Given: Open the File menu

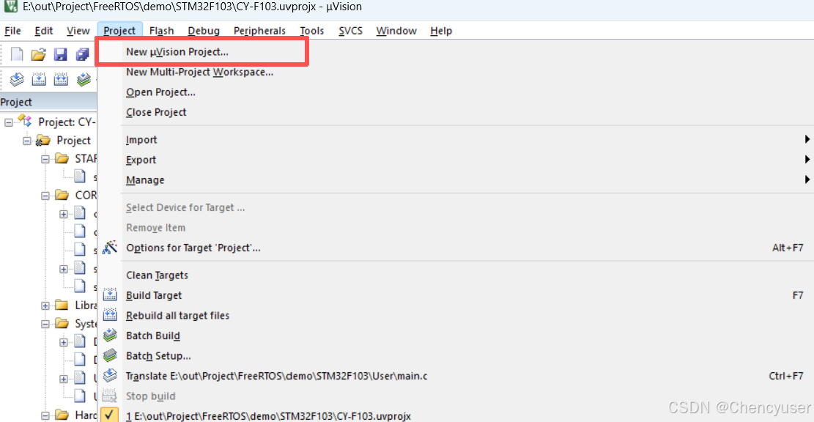Looking at the screenshot, I should tap(12, 31).
